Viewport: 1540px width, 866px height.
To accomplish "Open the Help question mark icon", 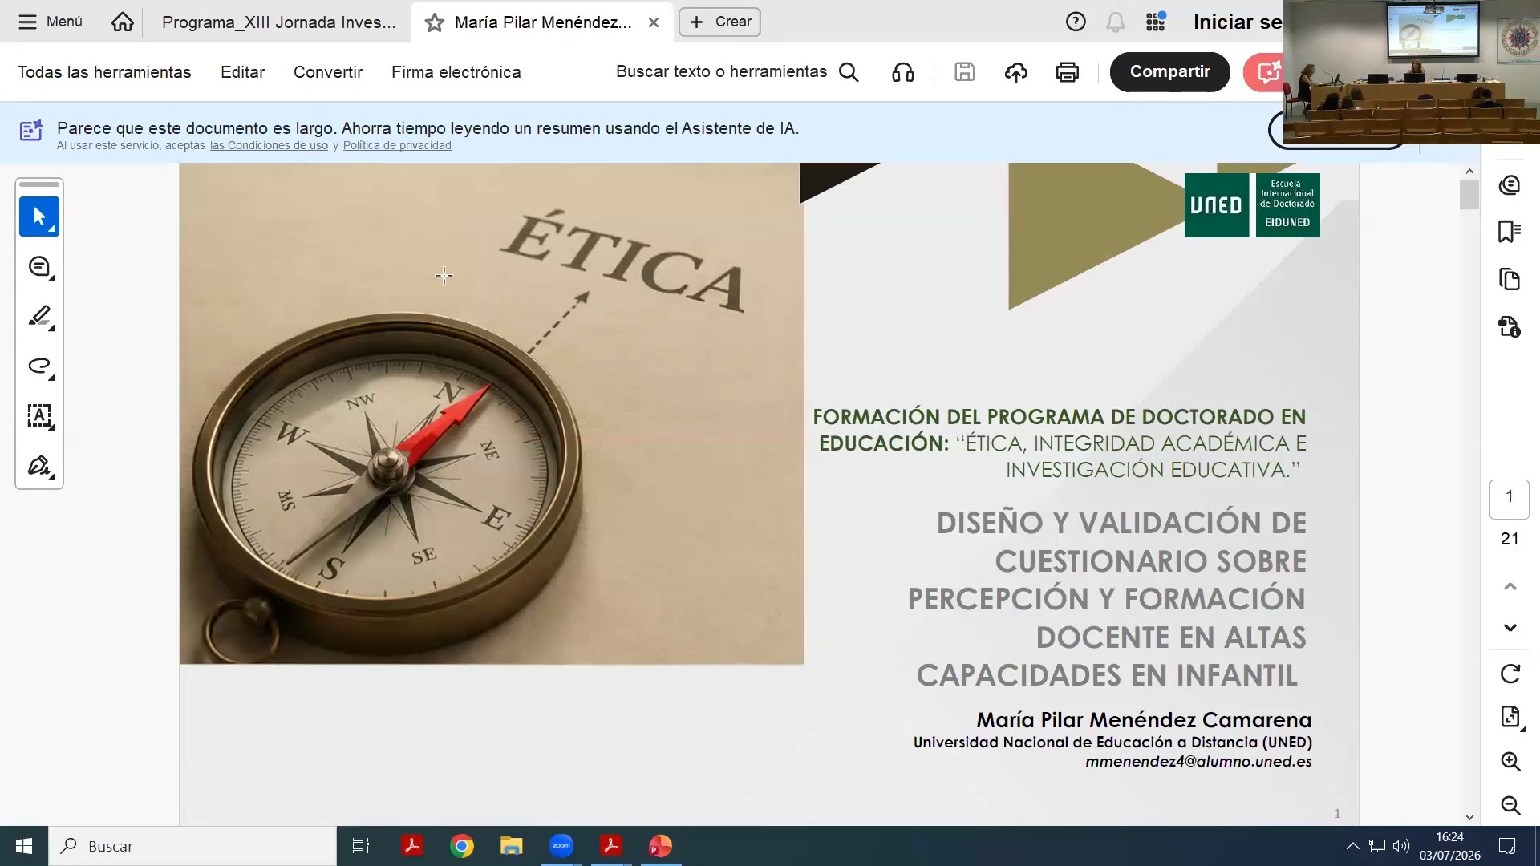I will point(1076,22).
